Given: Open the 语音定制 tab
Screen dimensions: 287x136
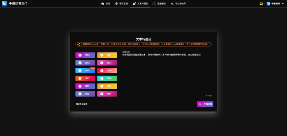Looking at the screenshot, I should point(121,4).
